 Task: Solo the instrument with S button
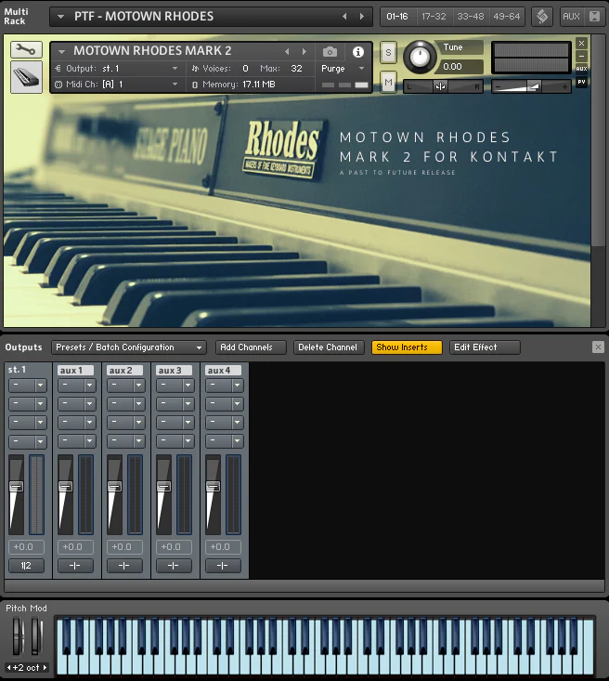pos(388,53)
